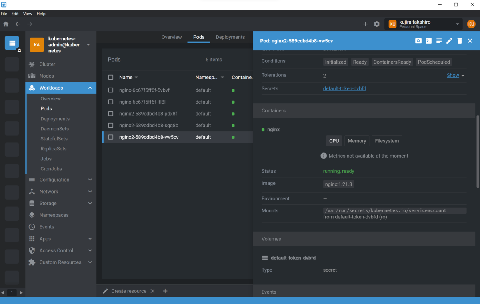Select the Filesystem metrics toggle
Viewport: 480px width, 304px height.
click(x=387, y=141)
